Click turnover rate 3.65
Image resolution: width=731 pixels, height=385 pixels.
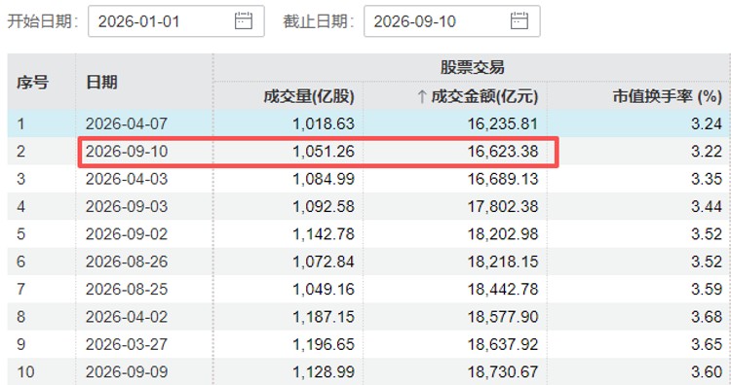click(x=707, y=344)
